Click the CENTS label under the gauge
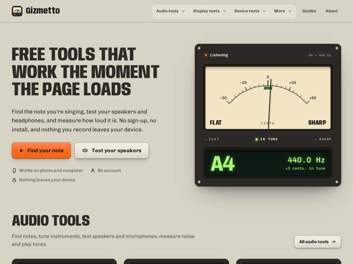 coord(268,123)
